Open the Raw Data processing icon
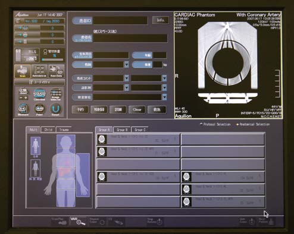The image size is (294, 234). [57, 71]
